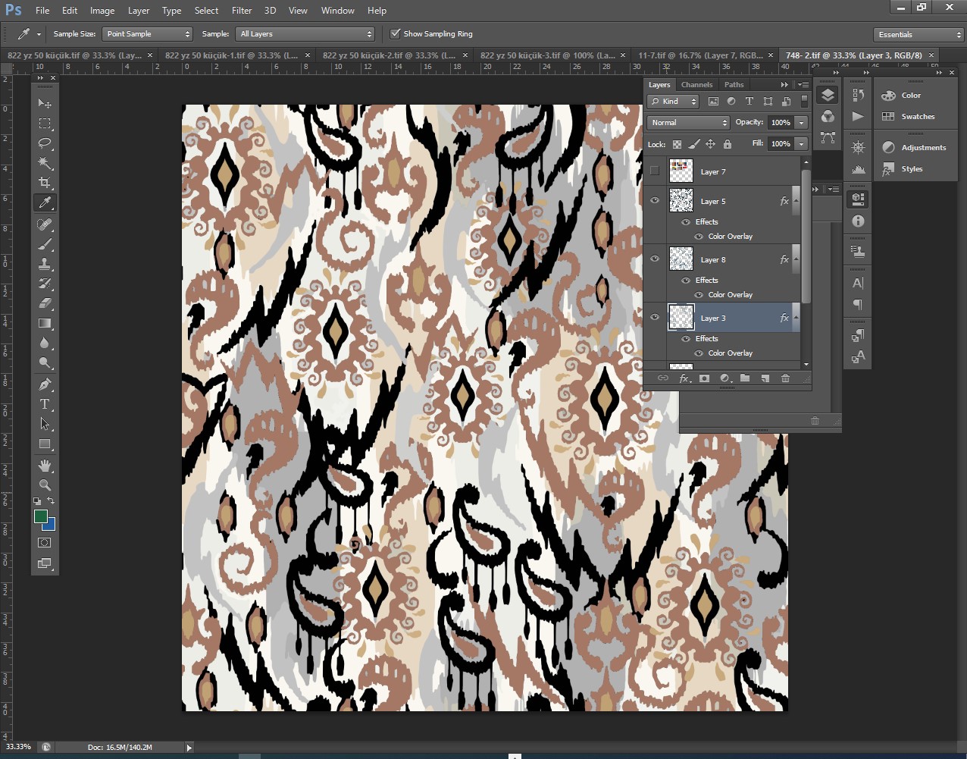
Task: Open the blend mode Normal dropdown
Action: [687, 123]
